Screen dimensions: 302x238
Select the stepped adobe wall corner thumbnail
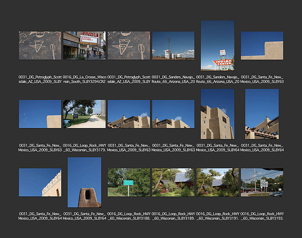coord(262,45)
